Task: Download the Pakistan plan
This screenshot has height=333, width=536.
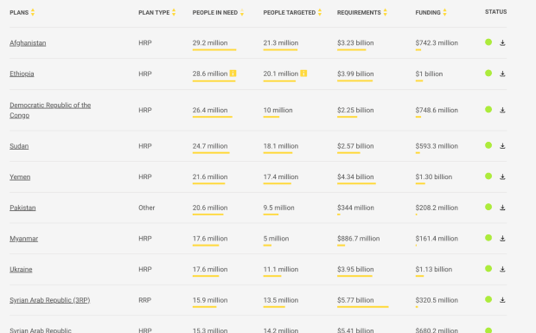Action: tap(502, 208)
